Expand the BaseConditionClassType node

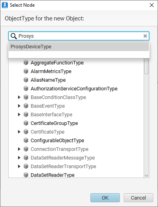point(19,97)
